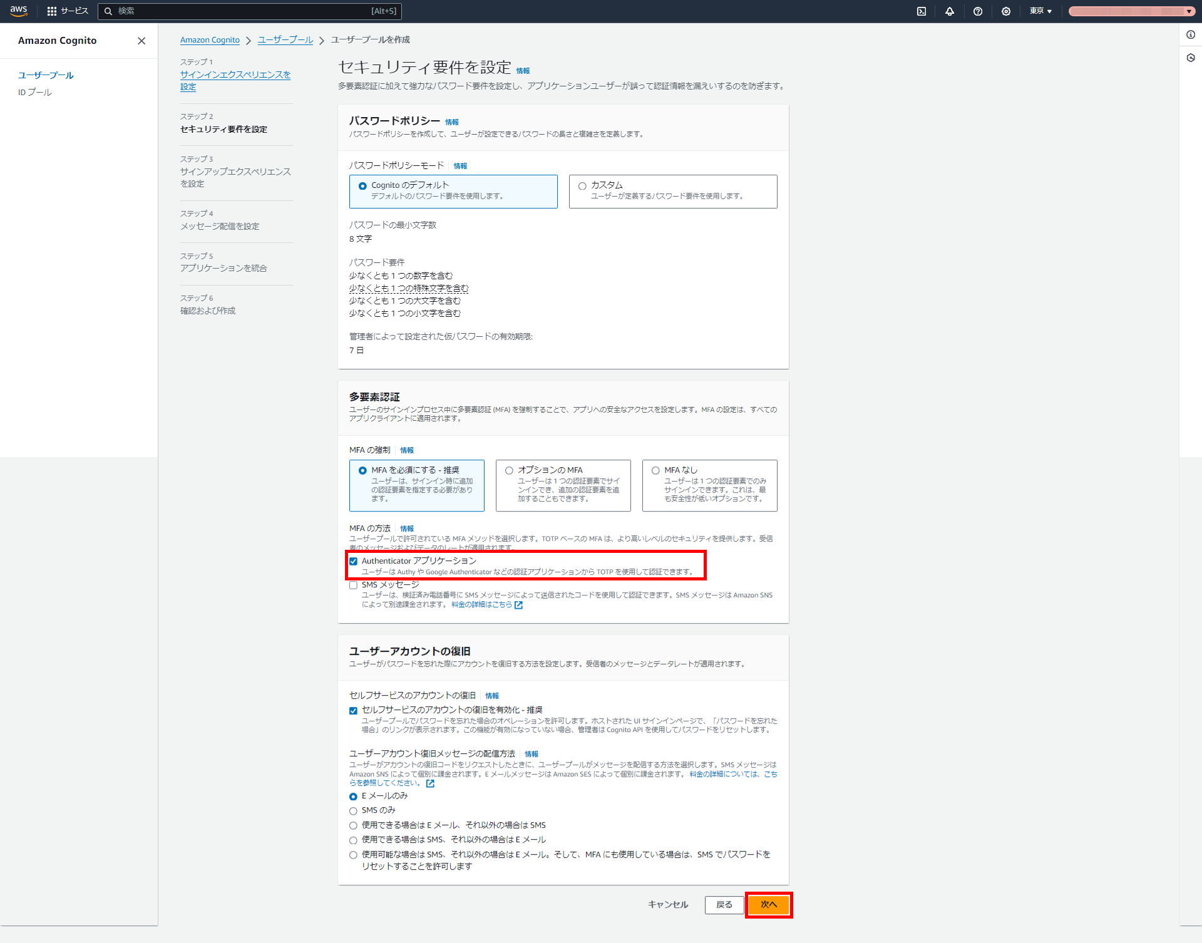Open the Amazon Cognito breadcrumb link
This screenshot has height=943, width=1202.
coord(210,39)
